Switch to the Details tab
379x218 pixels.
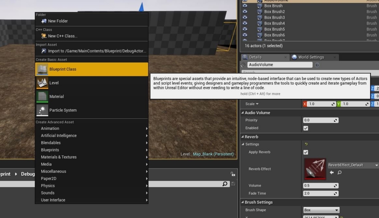[x=265, y=57]
